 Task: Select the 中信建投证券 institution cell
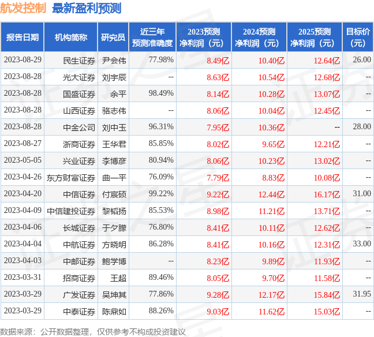click(71, 211)
